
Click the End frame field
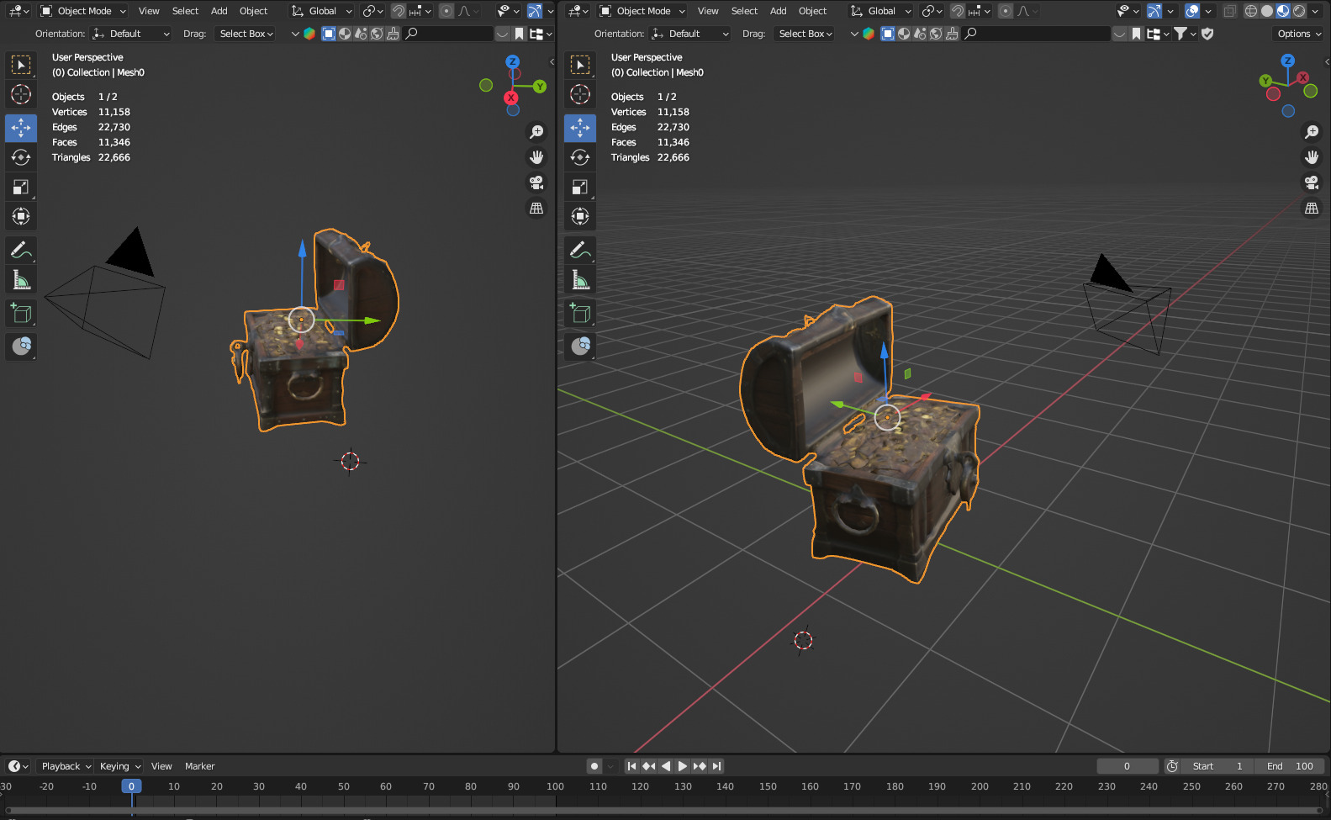pyautogui.click(x=1290, y=766)
